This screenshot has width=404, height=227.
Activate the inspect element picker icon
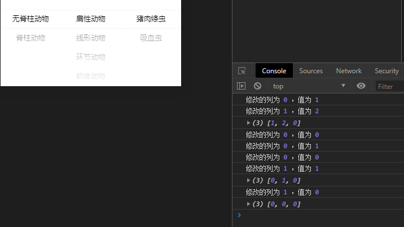pos(241,71)
